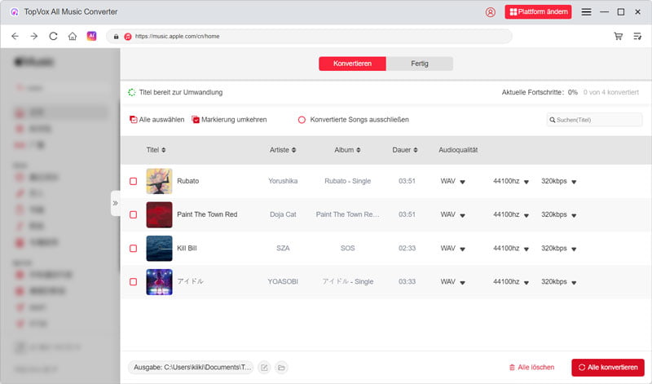This screenshot has height=384, width=652.
Task: Click the Ausgabe output path field
Action: click(x=191, y=368)
